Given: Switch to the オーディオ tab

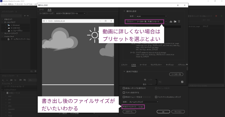Looking at the screenshot, I should [143, 65].
